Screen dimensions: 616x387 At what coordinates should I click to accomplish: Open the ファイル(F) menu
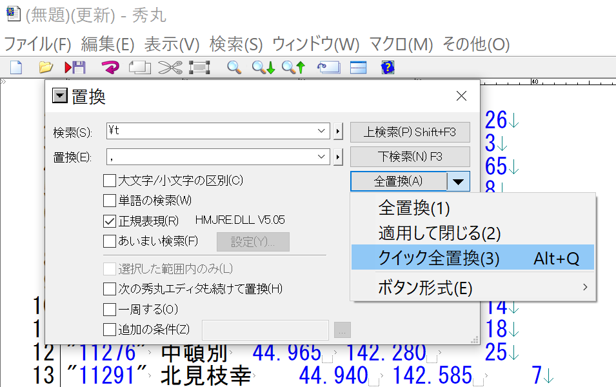click(37, 44)
